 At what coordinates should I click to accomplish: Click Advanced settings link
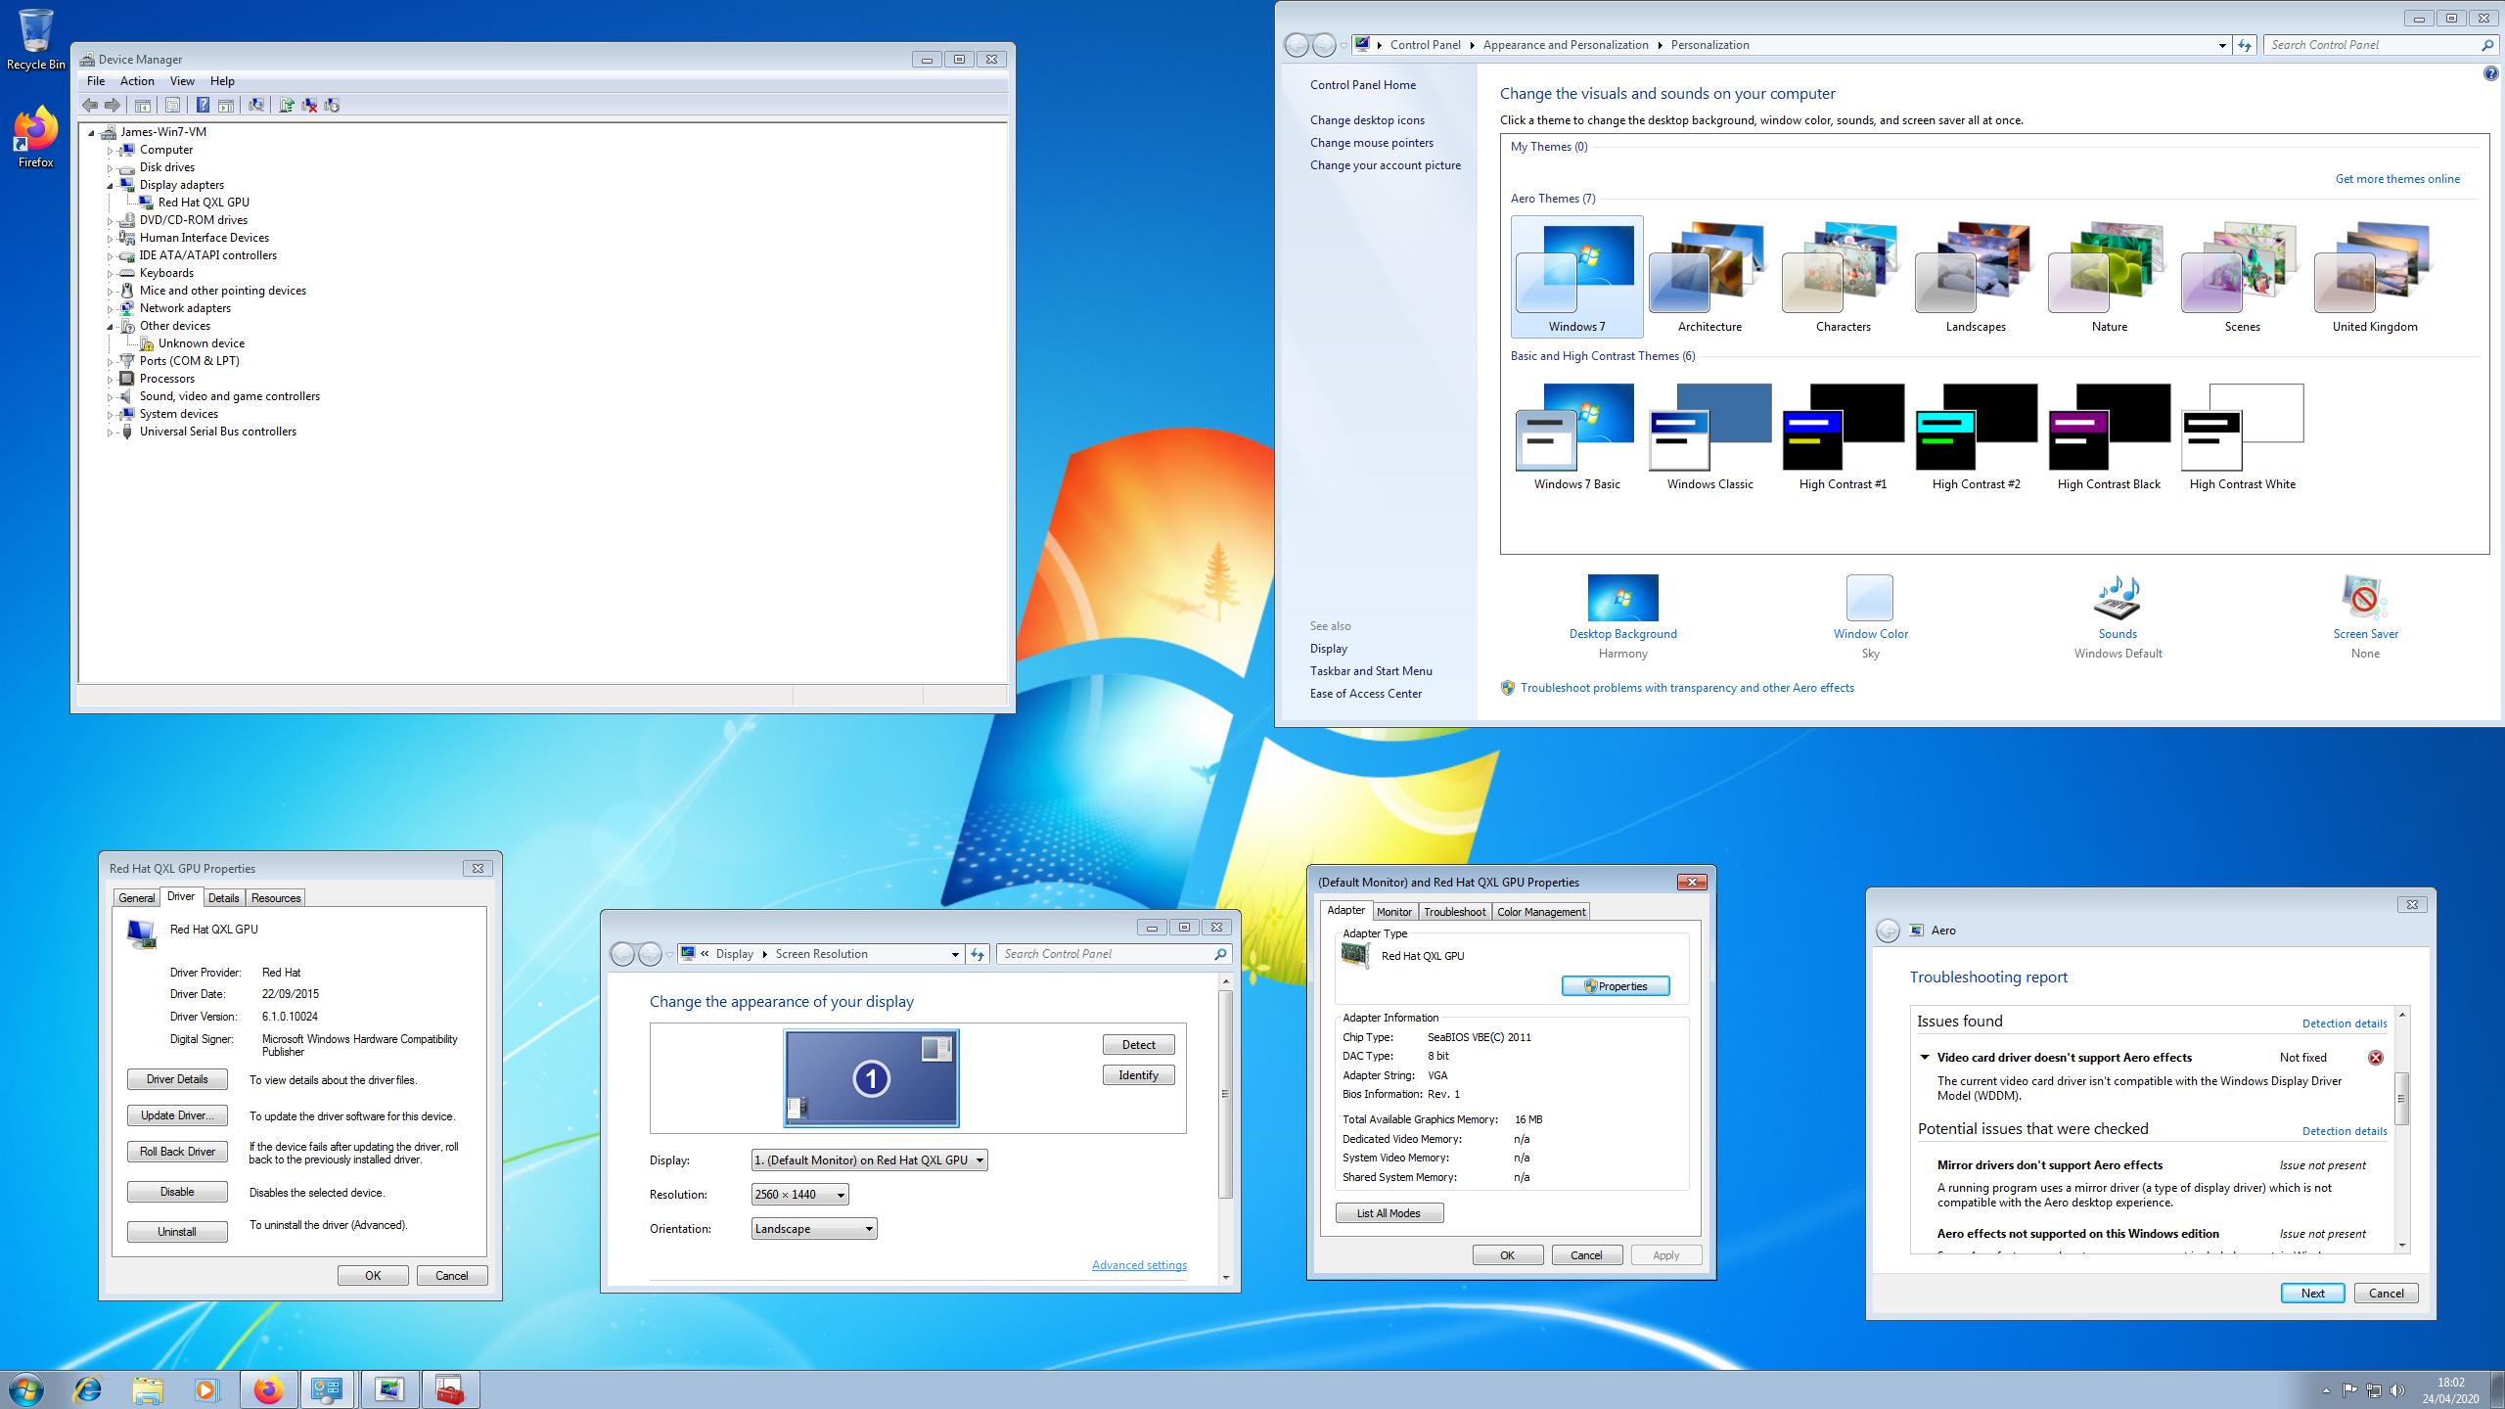click(1139, 1265)
